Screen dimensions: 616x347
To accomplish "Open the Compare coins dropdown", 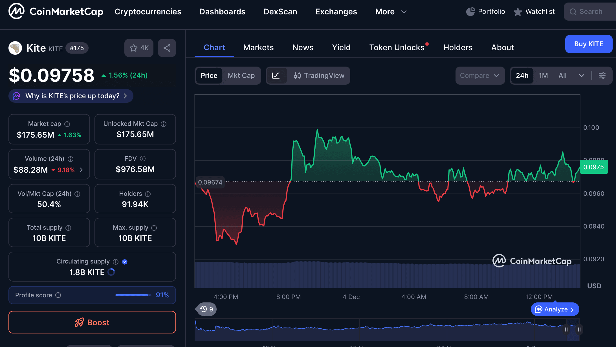I will click(480, 76).
